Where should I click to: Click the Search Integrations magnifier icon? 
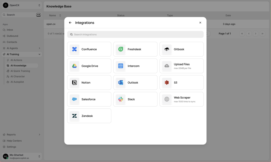71,34
